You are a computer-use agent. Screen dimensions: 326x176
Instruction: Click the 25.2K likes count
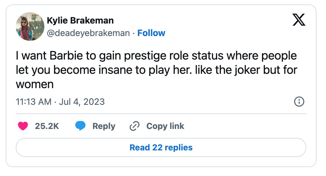(x=47, y=126)
